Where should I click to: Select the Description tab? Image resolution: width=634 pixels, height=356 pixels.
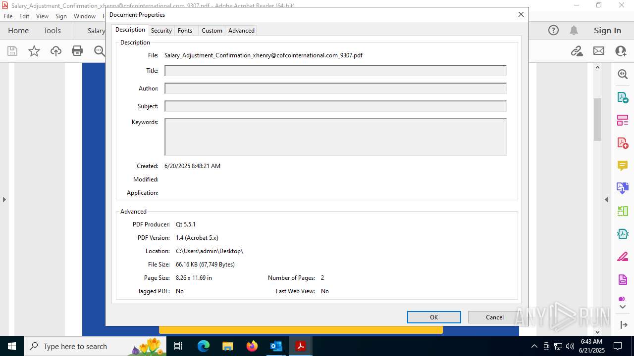pyautogui.click(x=130, y=30)
